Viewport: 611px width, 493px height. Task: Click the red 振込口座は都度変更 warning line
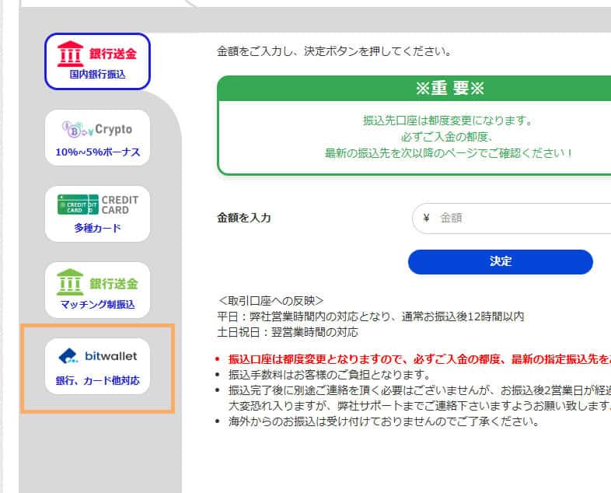(419, 359)
